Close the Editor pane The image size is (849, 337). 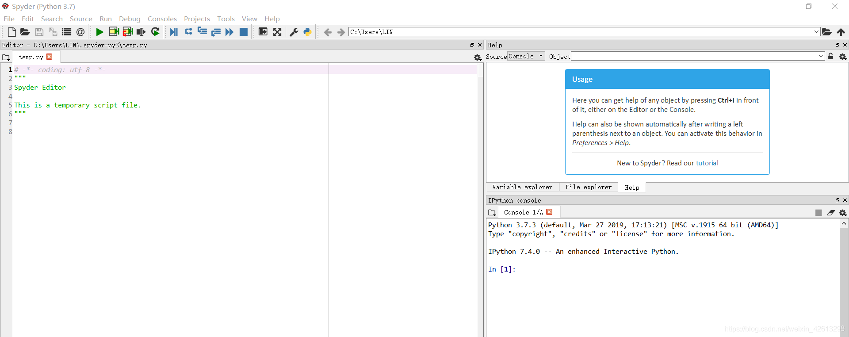coord(480,45)
